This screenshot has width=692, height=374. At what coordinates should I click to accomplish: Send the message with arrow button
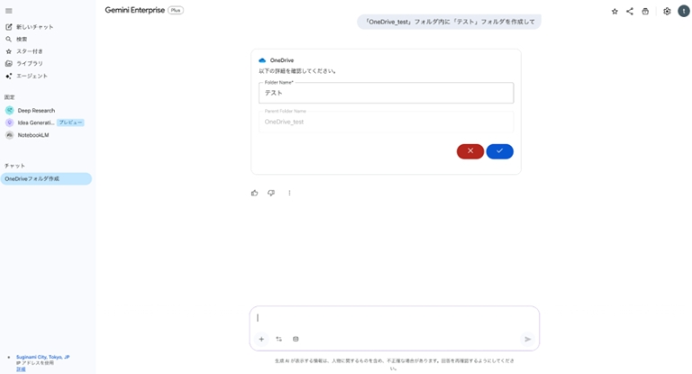coord(527,339)
